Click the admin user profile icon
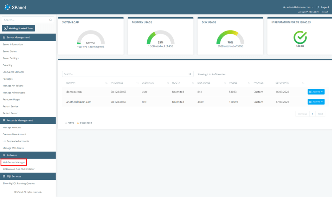The image size is (332, 197). coord(284,7)
